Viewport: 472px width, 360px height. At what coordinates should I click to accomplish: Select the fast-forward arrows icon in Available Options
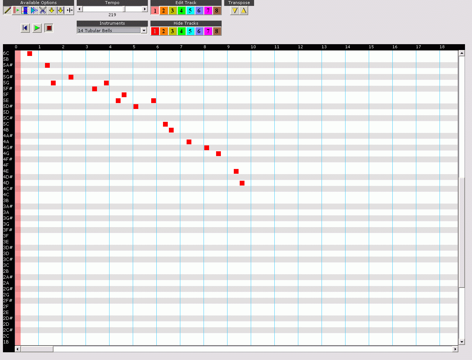point(34,11)
